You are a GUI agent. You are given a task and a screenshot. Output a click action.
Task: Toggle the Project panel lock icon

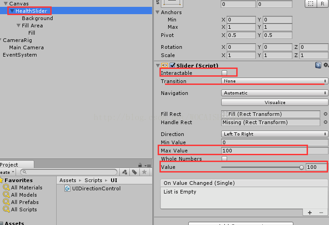click(140, 165)
